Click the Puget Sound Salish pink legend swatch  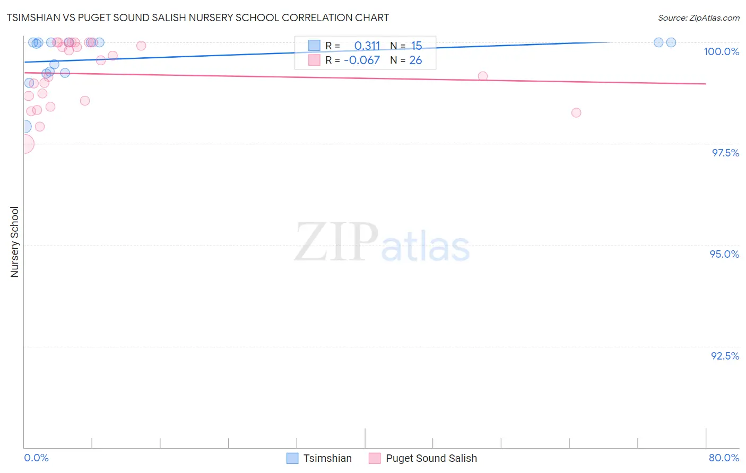[x=375, y=458]
